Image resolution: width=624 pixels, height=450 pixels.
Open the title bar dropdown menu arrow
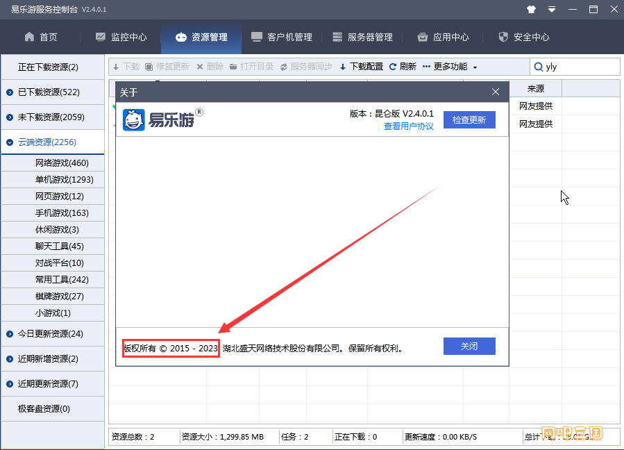click(552, 9)
